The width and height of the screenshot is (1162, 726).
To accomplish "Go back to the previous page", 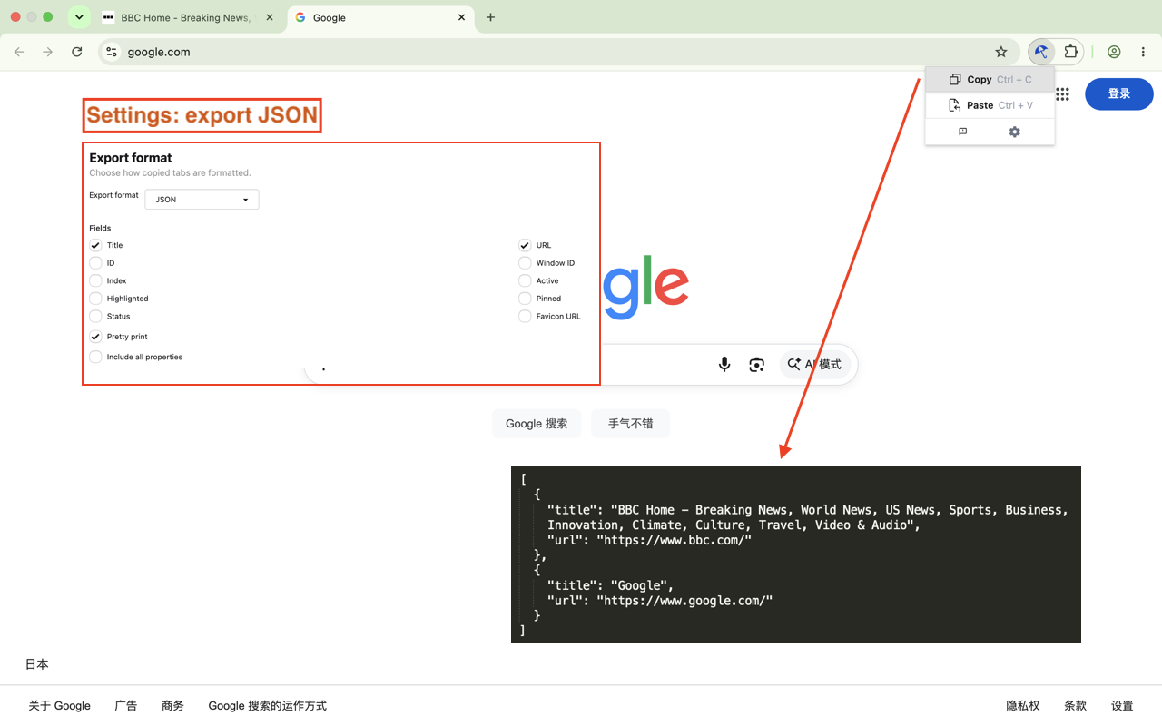I will coord(19,52).
